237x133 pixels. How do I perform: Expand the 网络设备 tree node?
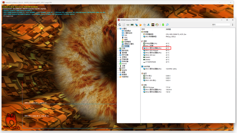(118, 62)
